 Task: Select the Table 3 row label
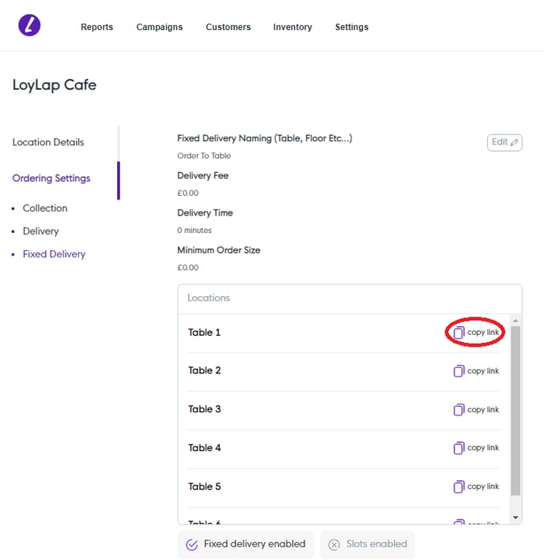205,409
